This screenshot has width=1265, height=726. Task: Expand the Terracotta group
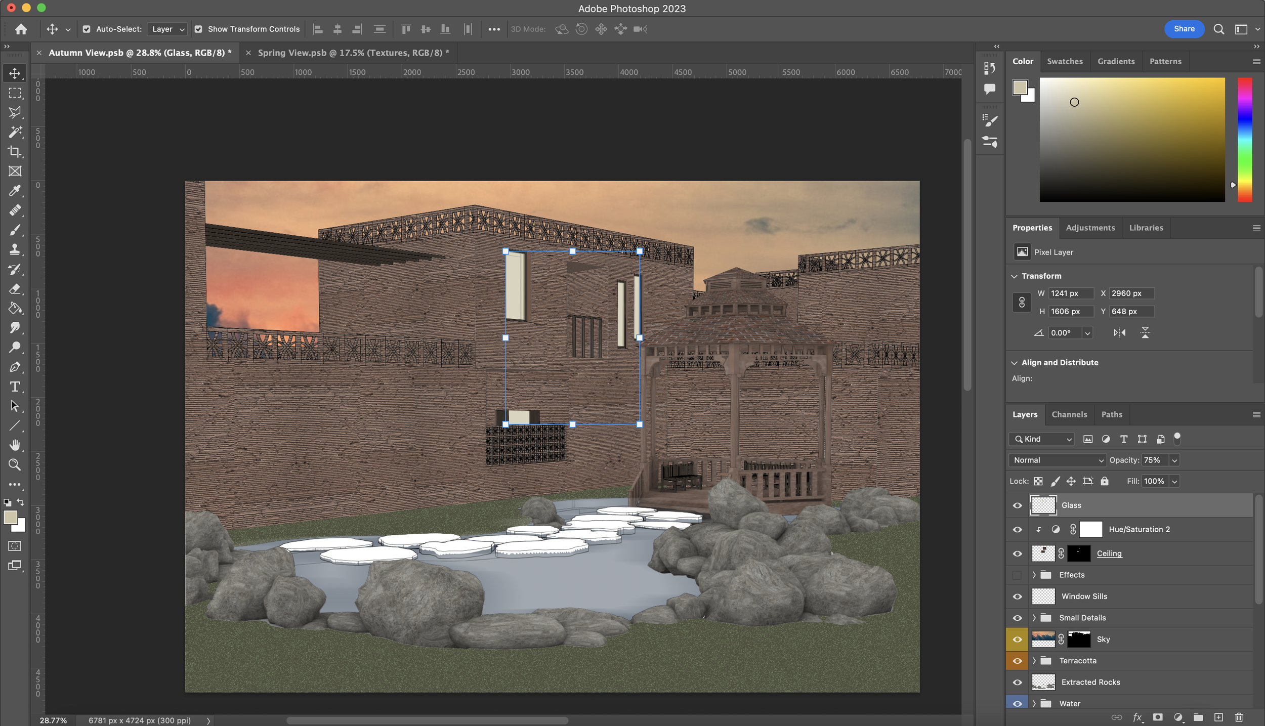coord(1034,661)
